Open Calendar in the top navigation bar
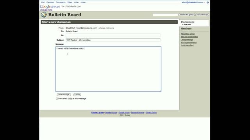The width and height of the screenshot is (250, 140). (50, 2)
